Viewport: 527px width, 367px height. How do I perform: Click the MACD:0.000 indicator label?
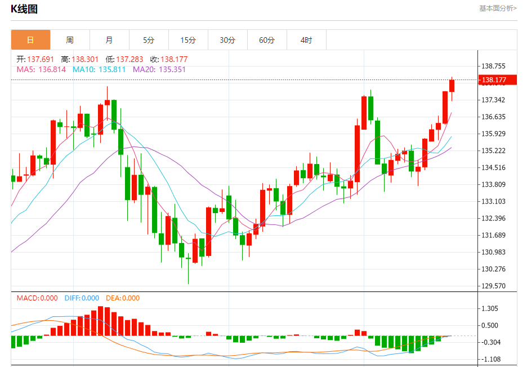point(37,298)
